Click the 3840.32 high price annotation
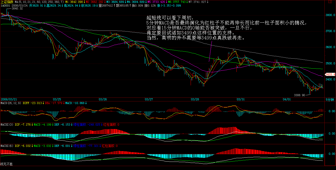336x170 pixels. [x=17, y=8]
